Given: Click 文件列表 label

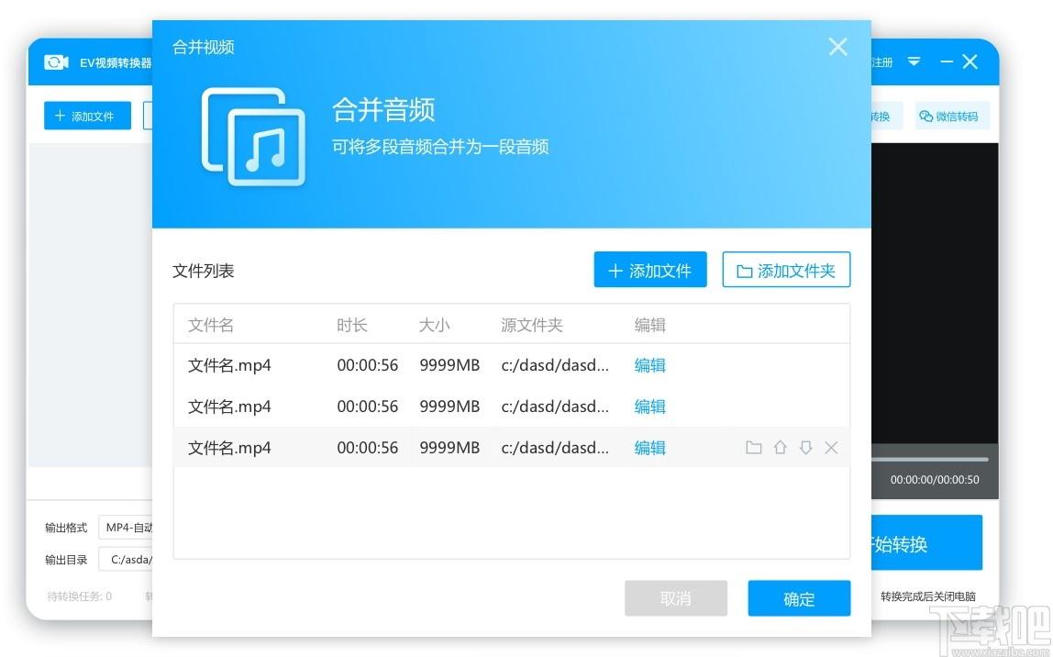Looking at the screenshot, I should tap(203, 271).
